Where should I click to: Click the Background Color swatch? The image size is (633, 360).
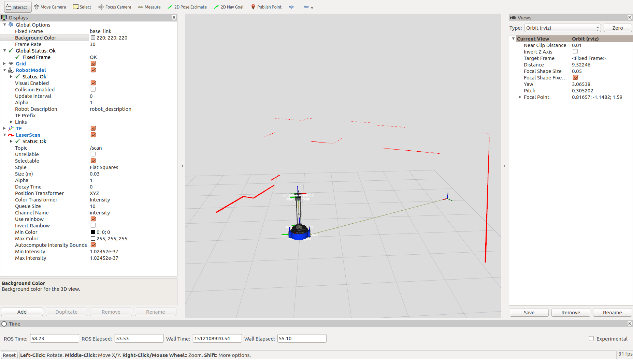pyautogui.click(x=93, y=38)
